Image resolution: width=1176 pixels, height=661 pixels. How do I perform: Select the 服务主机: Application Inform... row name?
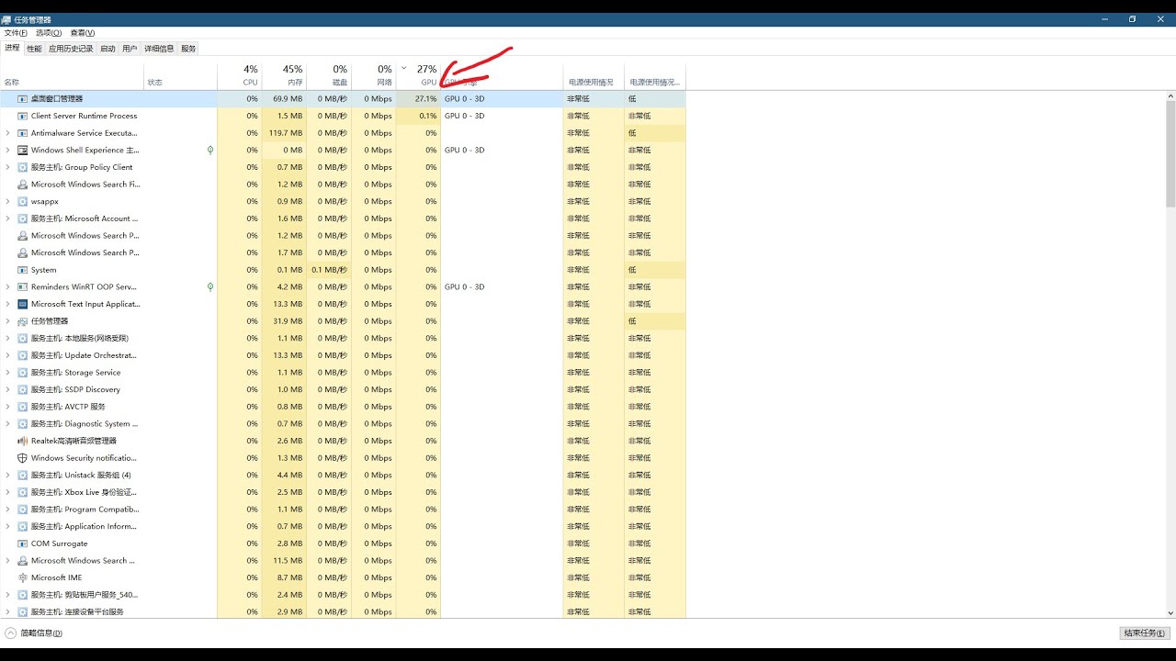[x=85, y=526]
